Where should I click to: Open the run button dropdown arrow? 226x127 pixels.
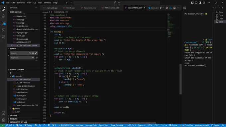163,8
